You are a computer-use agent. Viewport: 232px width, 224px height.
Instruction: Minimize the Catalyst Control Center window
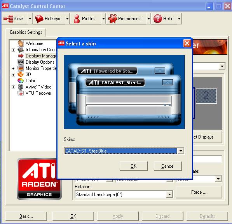pos(209,6)
